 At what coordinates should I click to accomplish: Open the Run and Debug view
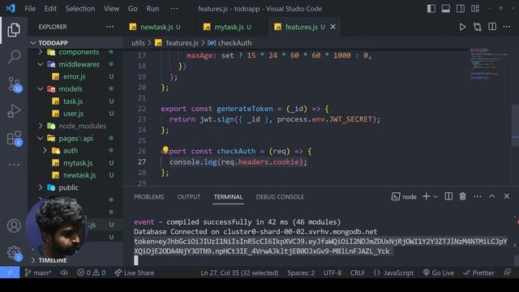pyautogui.click(x=14, y=111)
